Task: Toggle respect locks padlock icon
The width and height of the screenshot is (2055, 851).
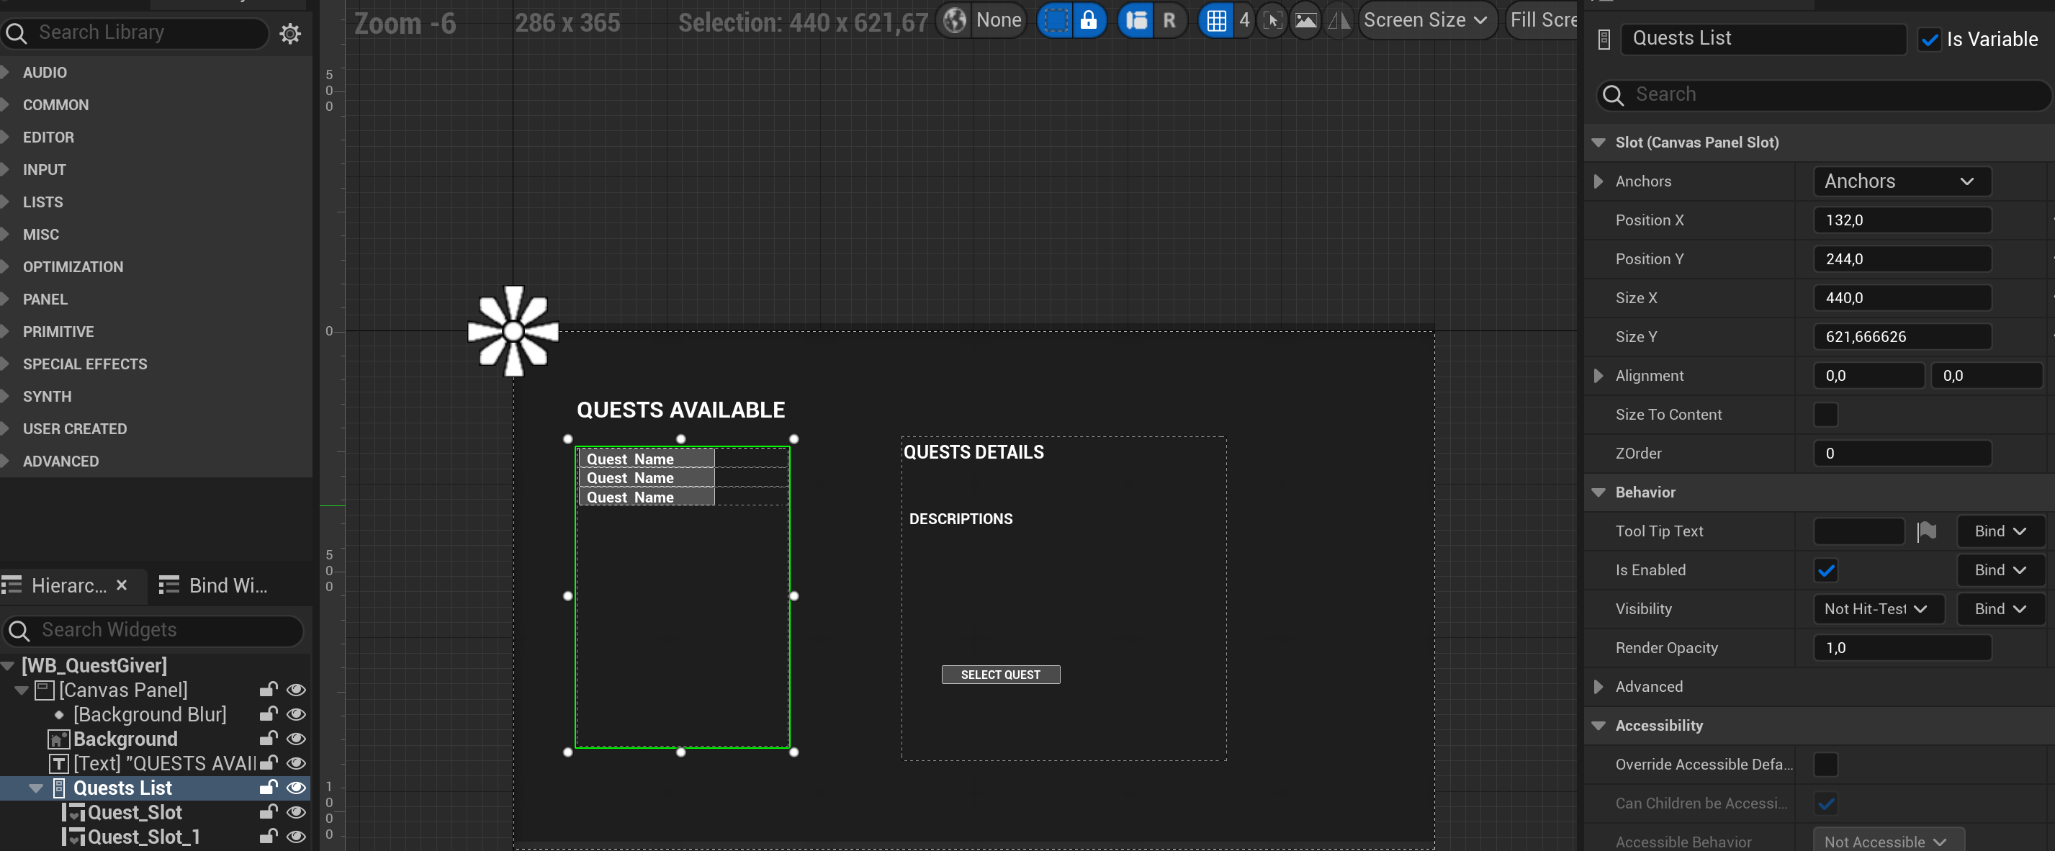Action: coord(1088,21)
